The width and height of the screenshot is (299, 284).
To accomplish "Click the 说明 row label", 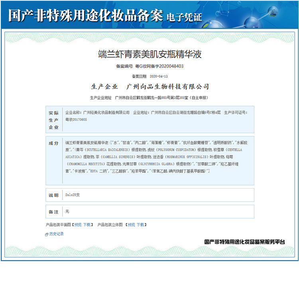I will click(53, 195).
